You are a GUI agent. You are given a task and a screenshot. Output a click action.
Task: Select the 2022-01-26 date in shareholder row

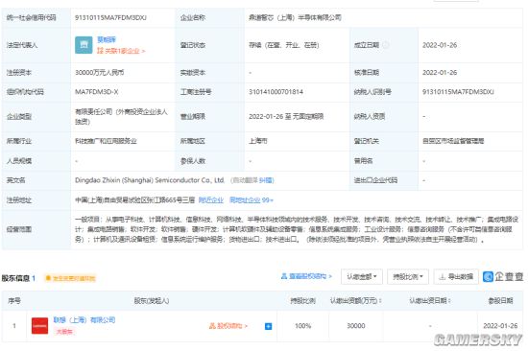[500, 326]
